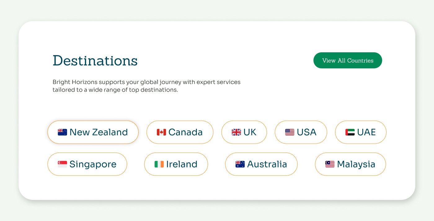Click the UK Union Jack flag icon
The height and width of the screenshot is (221, 434).
click(x=236, y=132)
